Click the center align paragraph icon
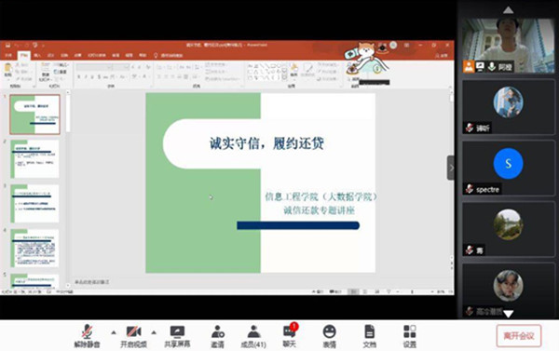Image resolution: width=559 pixels, height=351 pixels. 166,76
